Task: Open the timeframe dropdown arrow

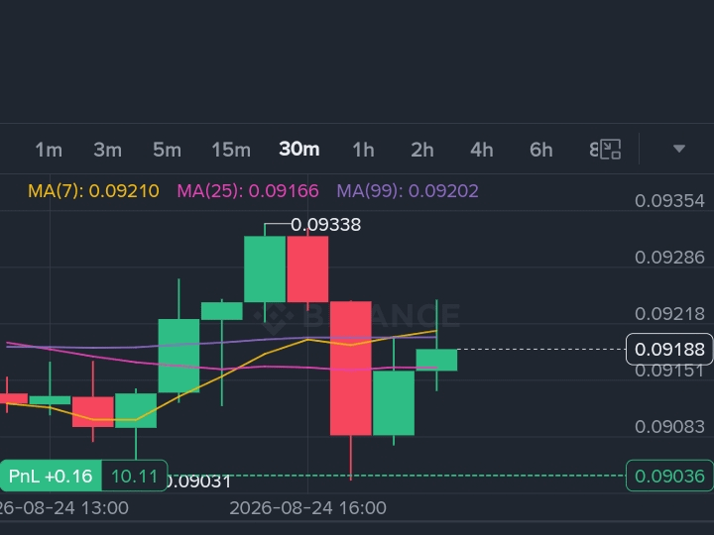Action: point(679,149)
